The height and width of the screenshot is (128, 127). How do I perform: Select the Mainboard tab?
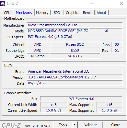tap(24, 12)
